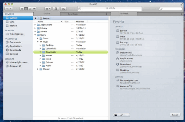This screenshot has height=122, width=185.
Task: Sort by the Size column header
Action: coord(68,22)
